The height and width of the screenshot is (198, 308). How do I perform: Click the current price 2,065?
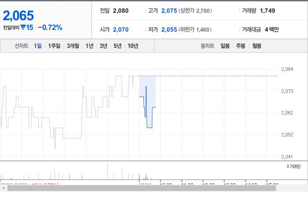(18, 15)
